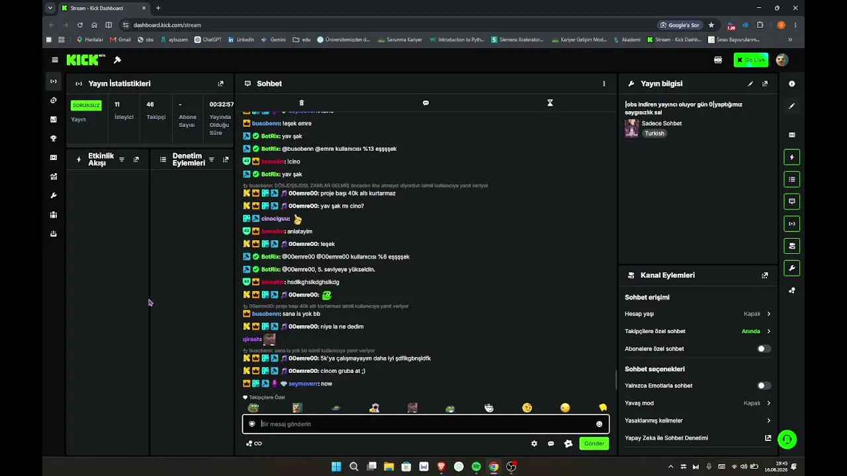
Task: Toggle the chat panel button in right sidebar
Action: pos(792,201)
